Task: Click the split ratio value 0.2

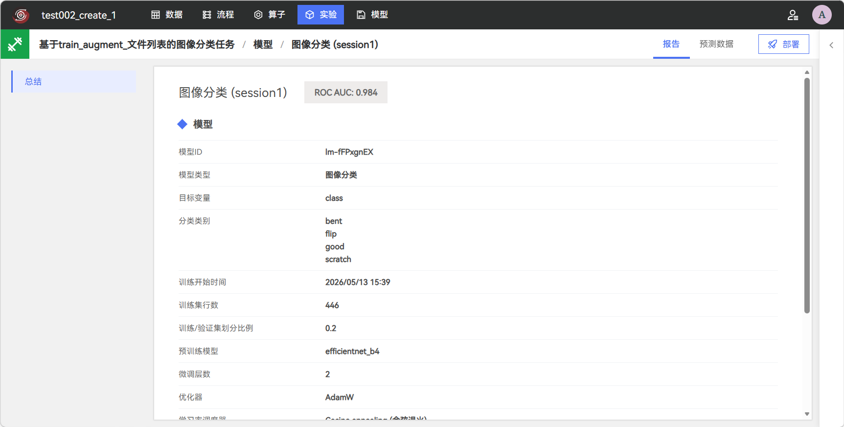Action: coord(331,328)
